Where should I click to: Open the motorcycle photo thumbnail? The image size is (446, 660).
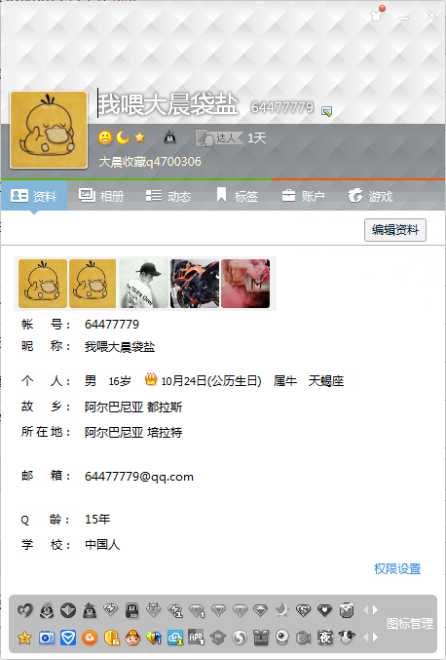(195, 284)
